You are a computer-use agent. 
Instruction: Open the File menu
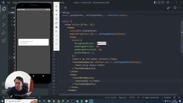tap(9, 3)
